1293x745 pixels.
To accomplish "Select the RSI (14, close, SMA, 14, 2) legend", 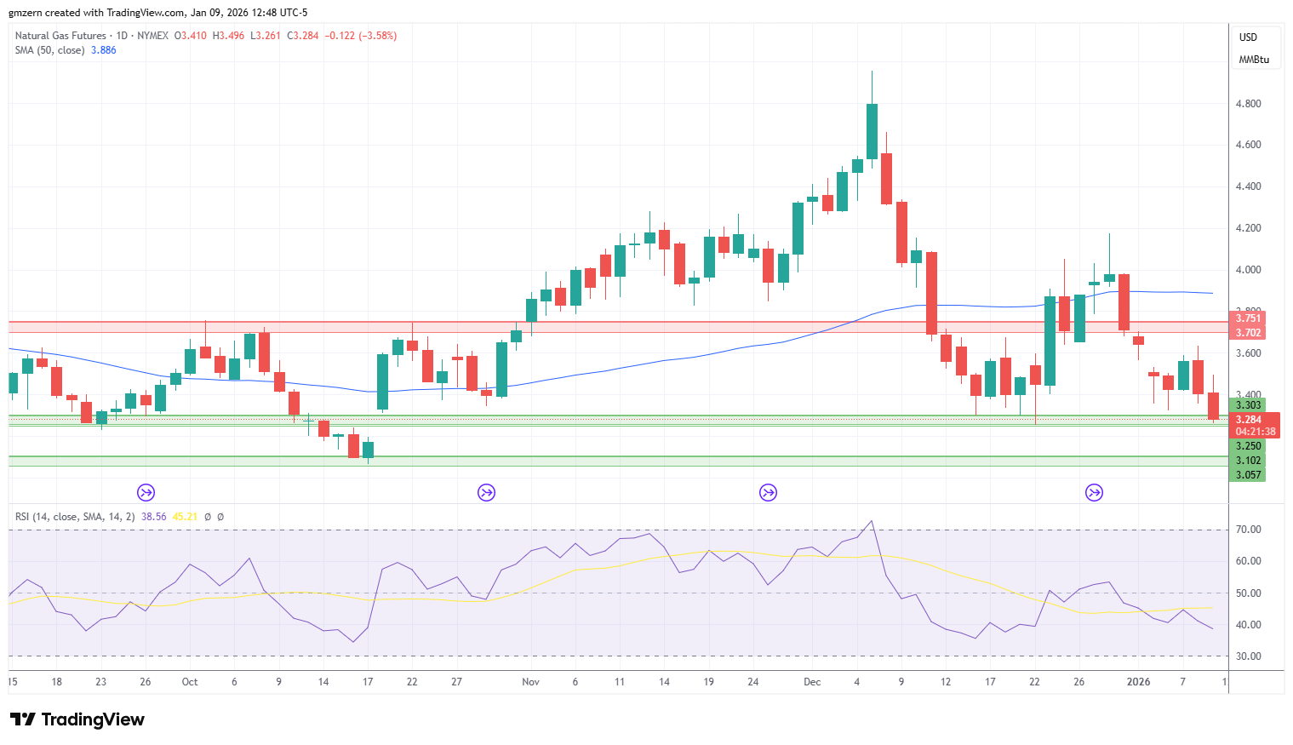I will (x=75, y=517).
